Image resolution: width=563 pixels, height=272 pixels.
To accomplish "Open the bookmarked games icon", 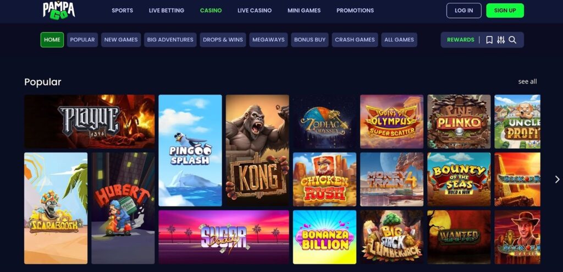I will coord(489,40).
